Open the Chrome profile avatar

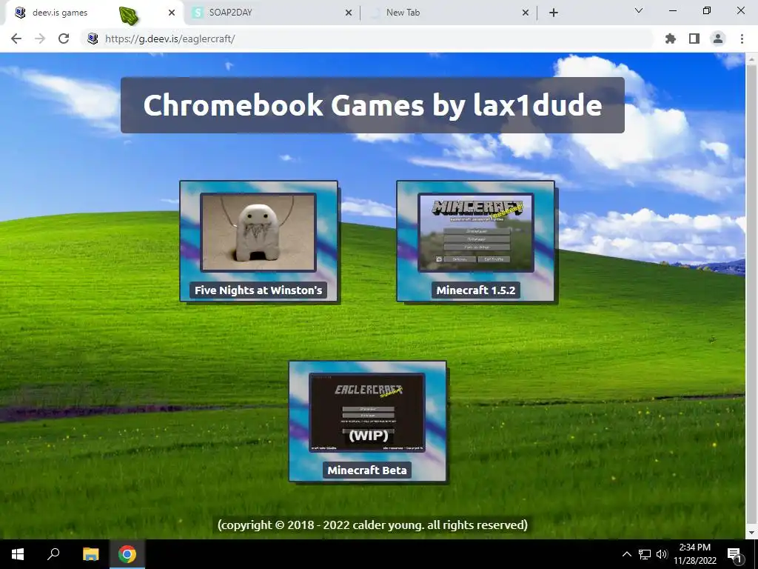(x=718, y=39)
